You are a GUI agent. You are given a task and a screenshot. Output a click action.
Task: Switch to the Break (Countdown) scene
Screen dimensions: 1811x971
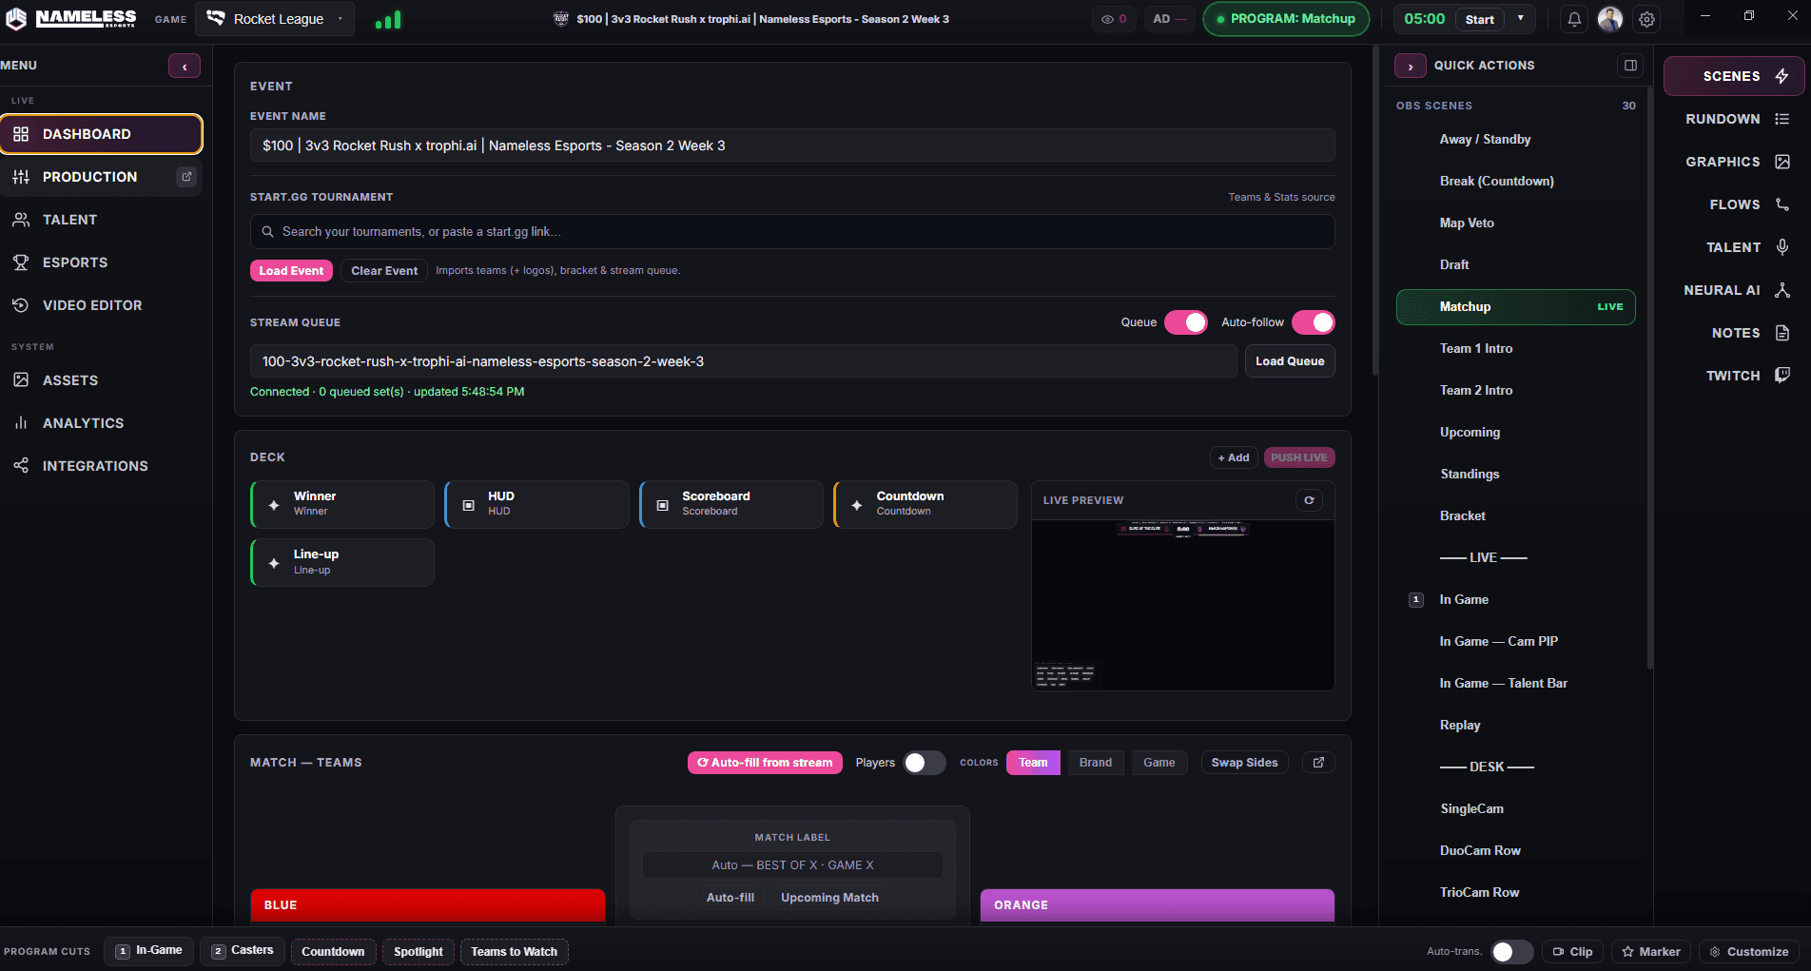1516,181
